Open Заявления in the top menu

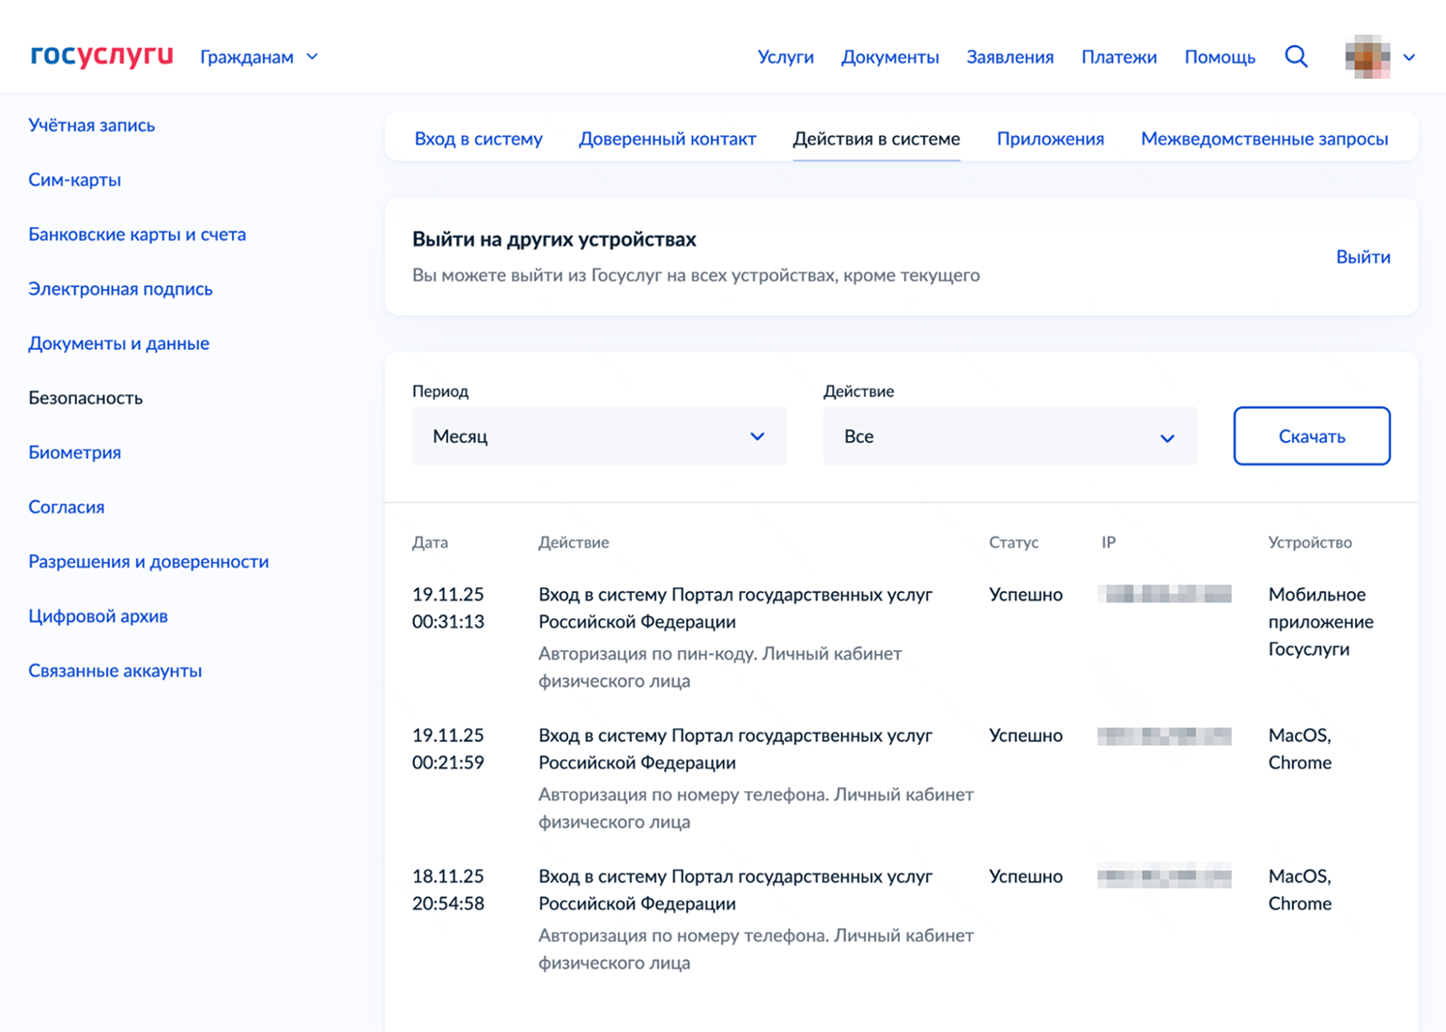(x=1009, y=57)
